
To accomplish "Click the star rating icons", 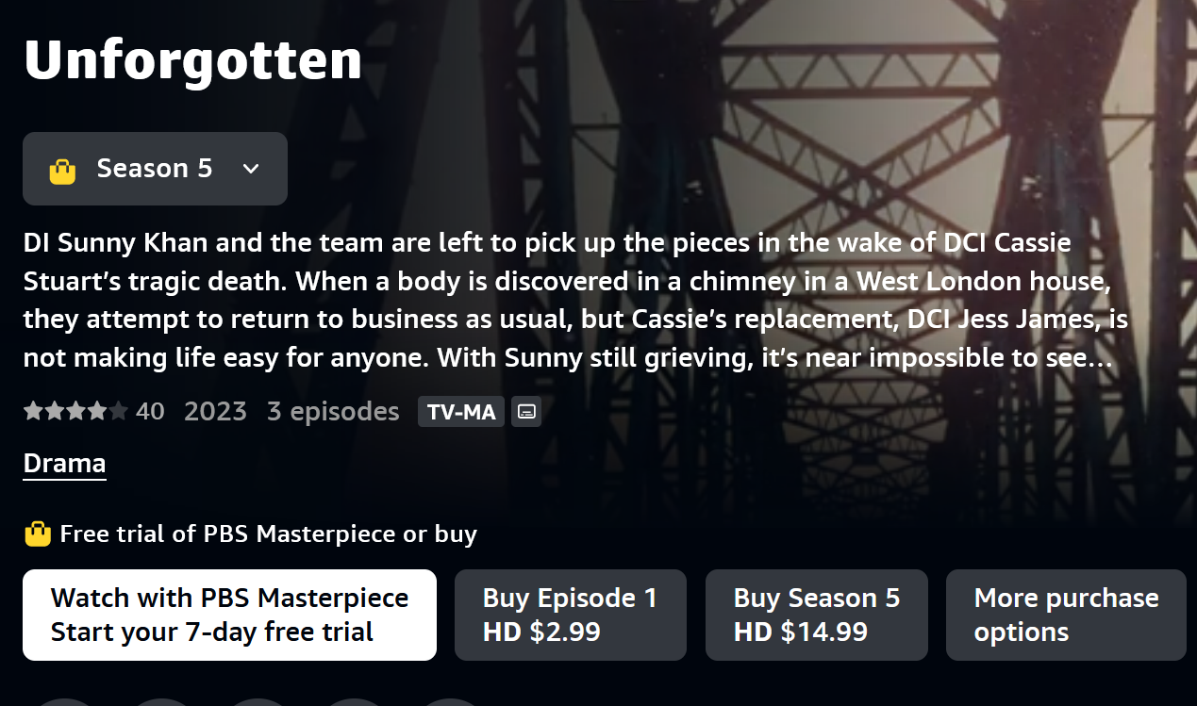I will 75,412.
